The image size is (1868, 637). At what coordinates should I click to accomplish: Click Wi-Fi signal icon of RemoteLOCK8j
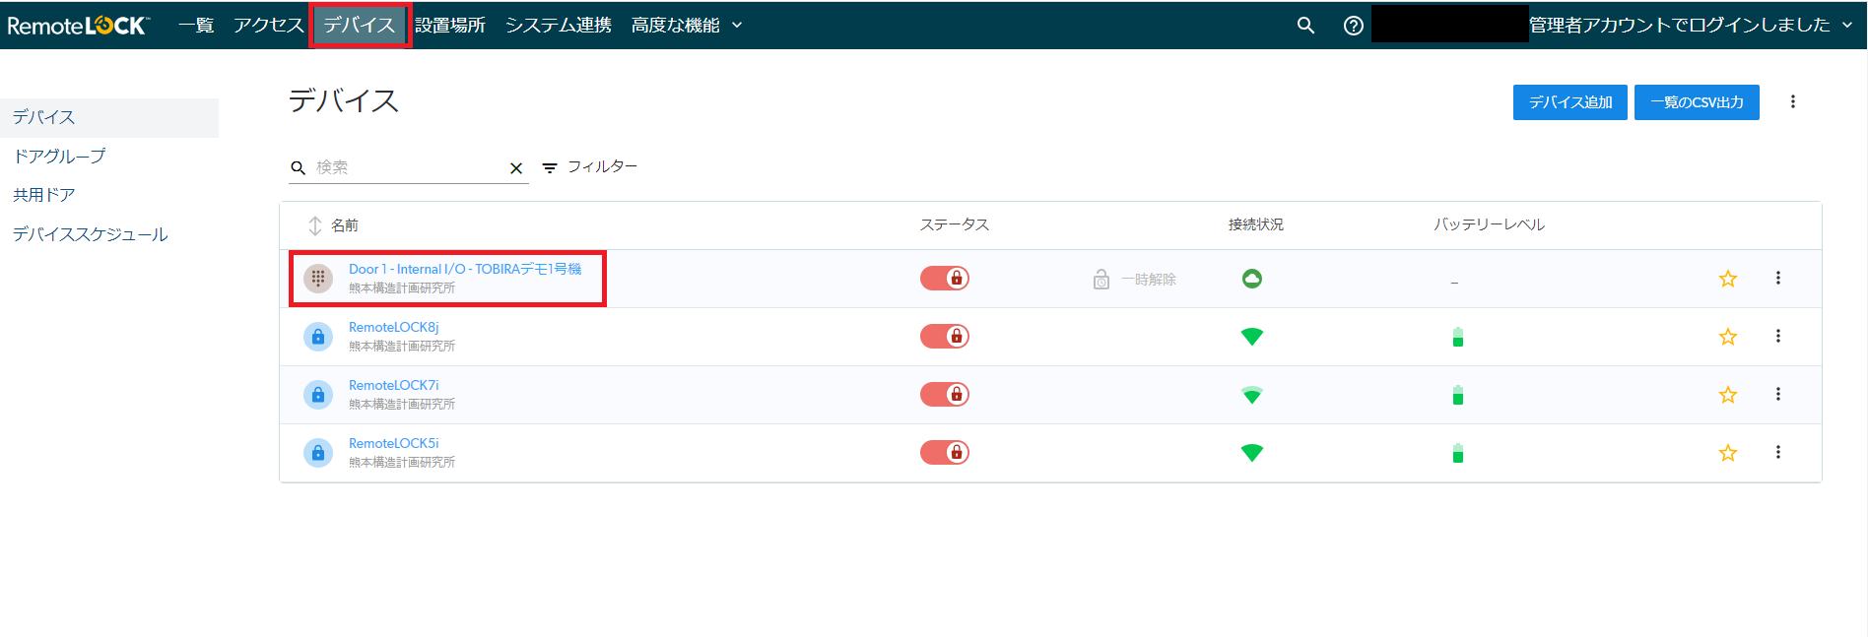tap(1252, 337)
